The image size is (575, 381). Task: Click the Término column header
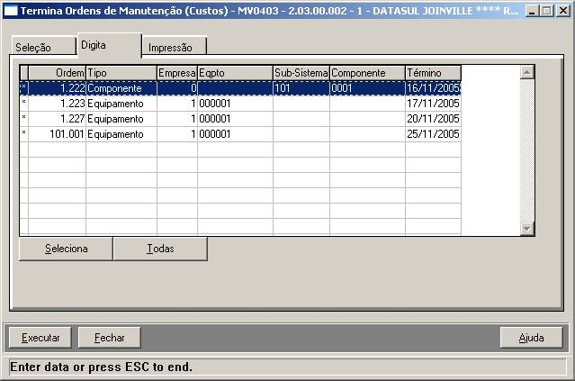[x=433, y=73]
